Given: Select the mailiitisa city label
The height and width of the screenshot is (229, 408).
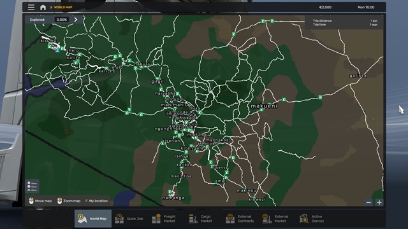Looking at the screenshot, I should click(x=181, y=176).
